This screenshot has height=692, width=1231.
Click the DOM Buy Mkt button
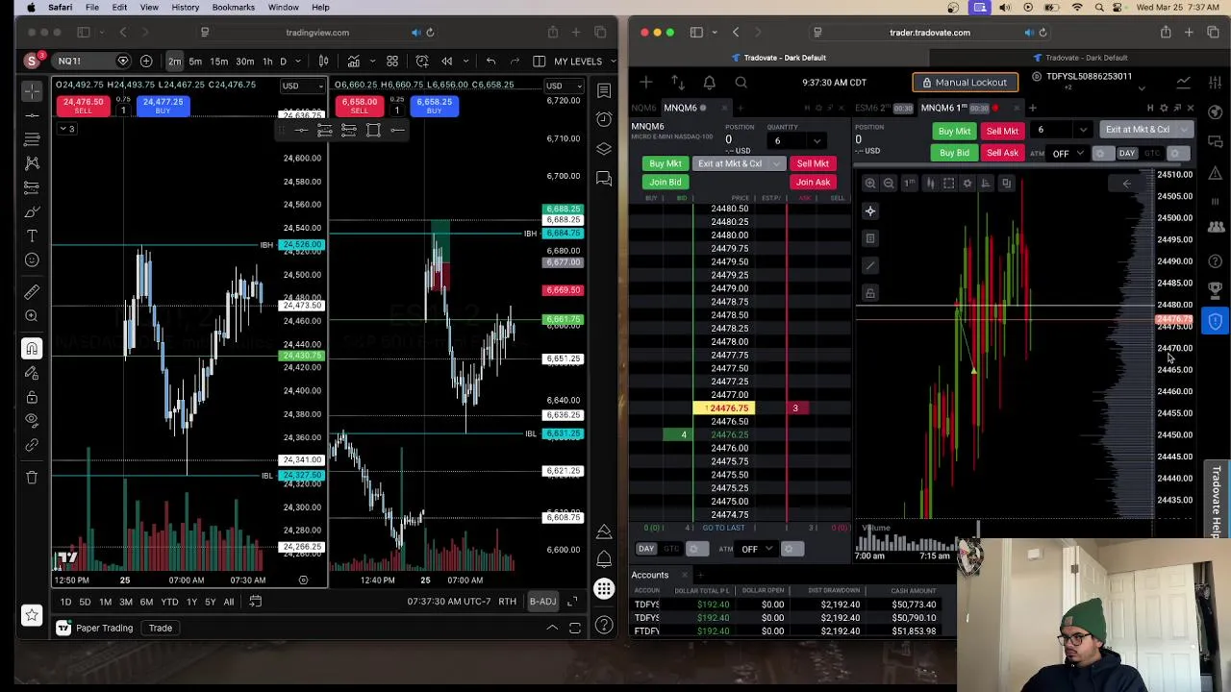coord(665,163)
